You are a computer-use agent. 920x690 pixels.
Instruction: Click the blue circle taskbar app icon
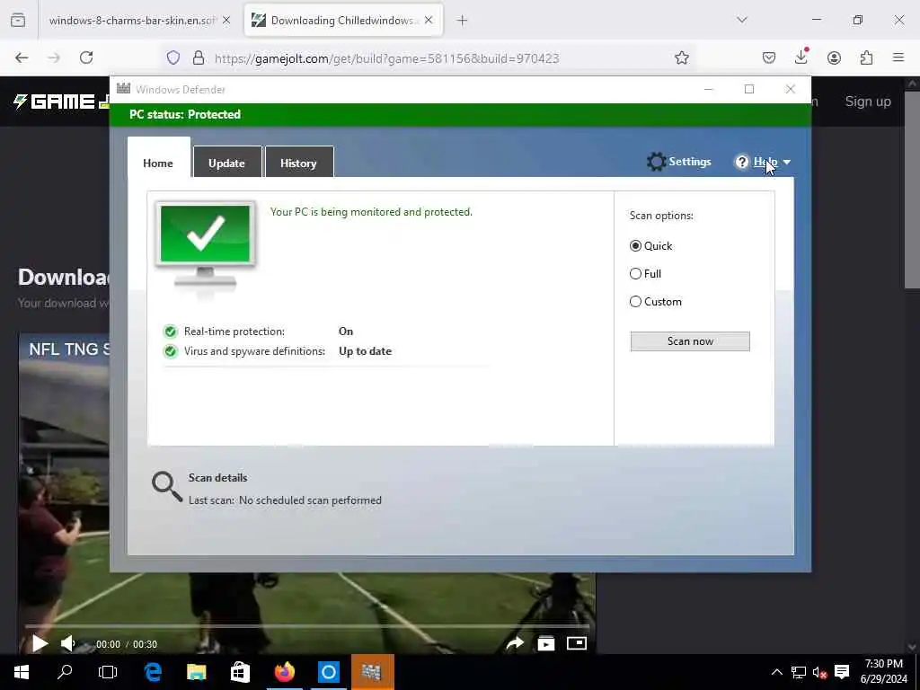pos(329,672)
